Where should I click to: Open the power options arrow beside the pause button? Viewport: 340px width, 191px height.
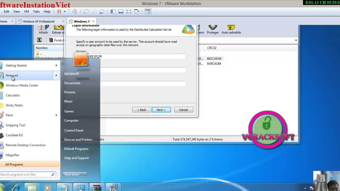pos(65,12)
